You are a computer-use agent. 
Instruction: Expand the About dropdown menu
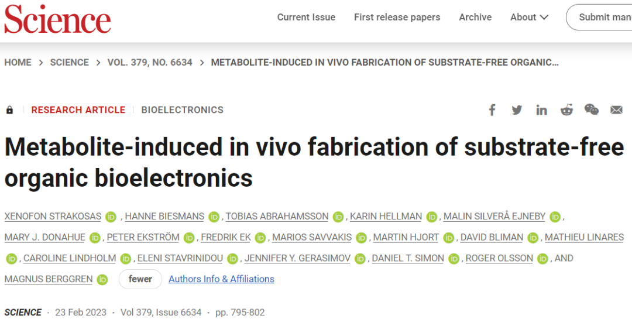point(529,18)
